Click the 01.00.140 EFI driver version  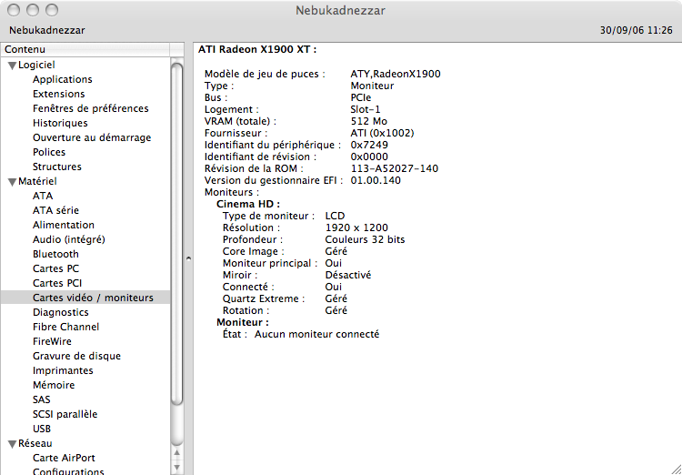coord(376,180)
